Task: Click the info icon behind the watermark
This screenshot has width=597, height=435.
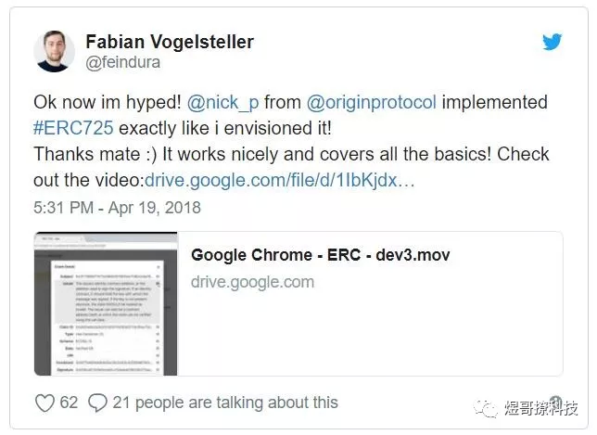Action: pos(556,402)
